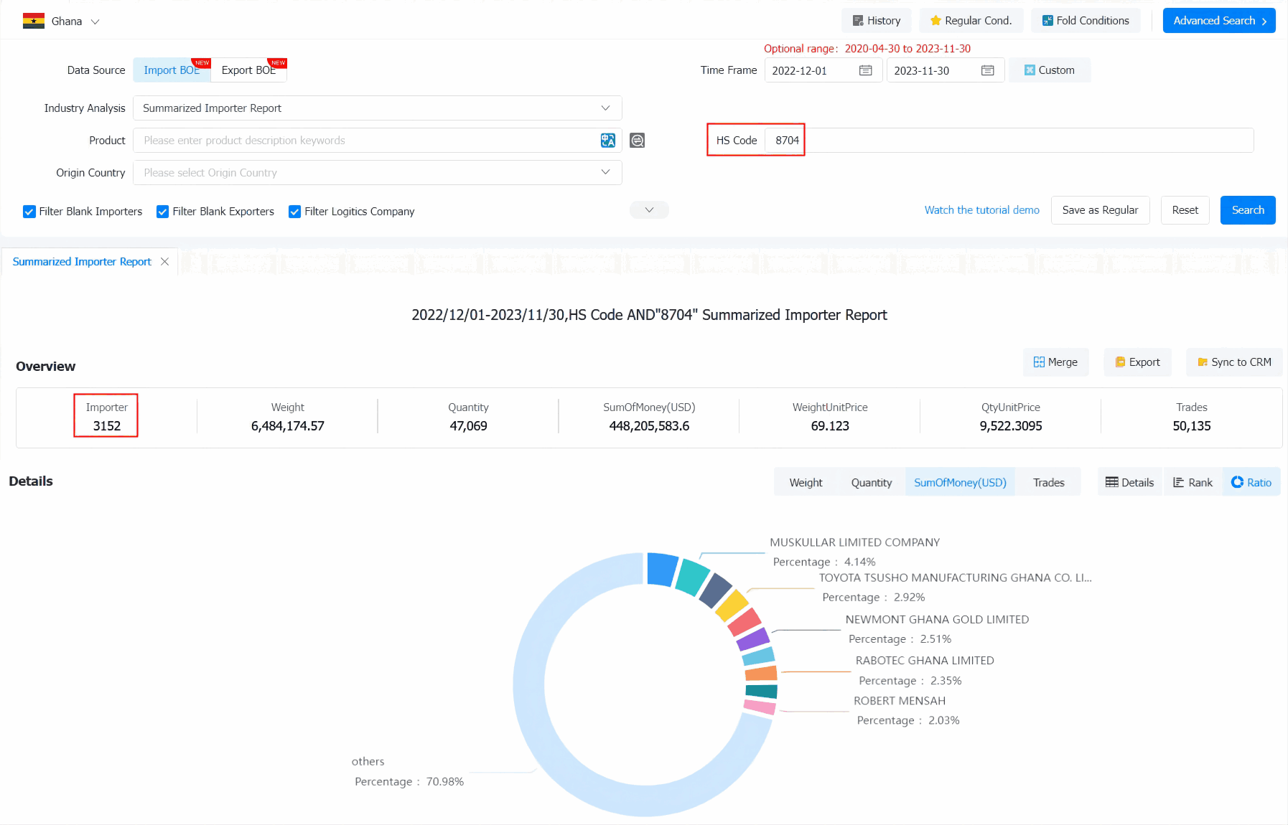Click the RABOTEC GHANA LIMITED label
The width and height of the screenshot is (1288, 825).
[925, 661]
